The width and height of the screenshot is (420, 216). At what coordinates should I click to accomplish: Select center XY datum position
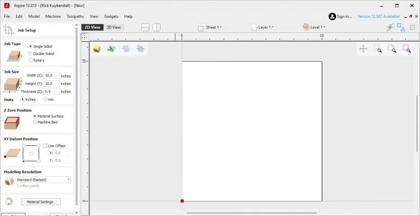[31, 154]
